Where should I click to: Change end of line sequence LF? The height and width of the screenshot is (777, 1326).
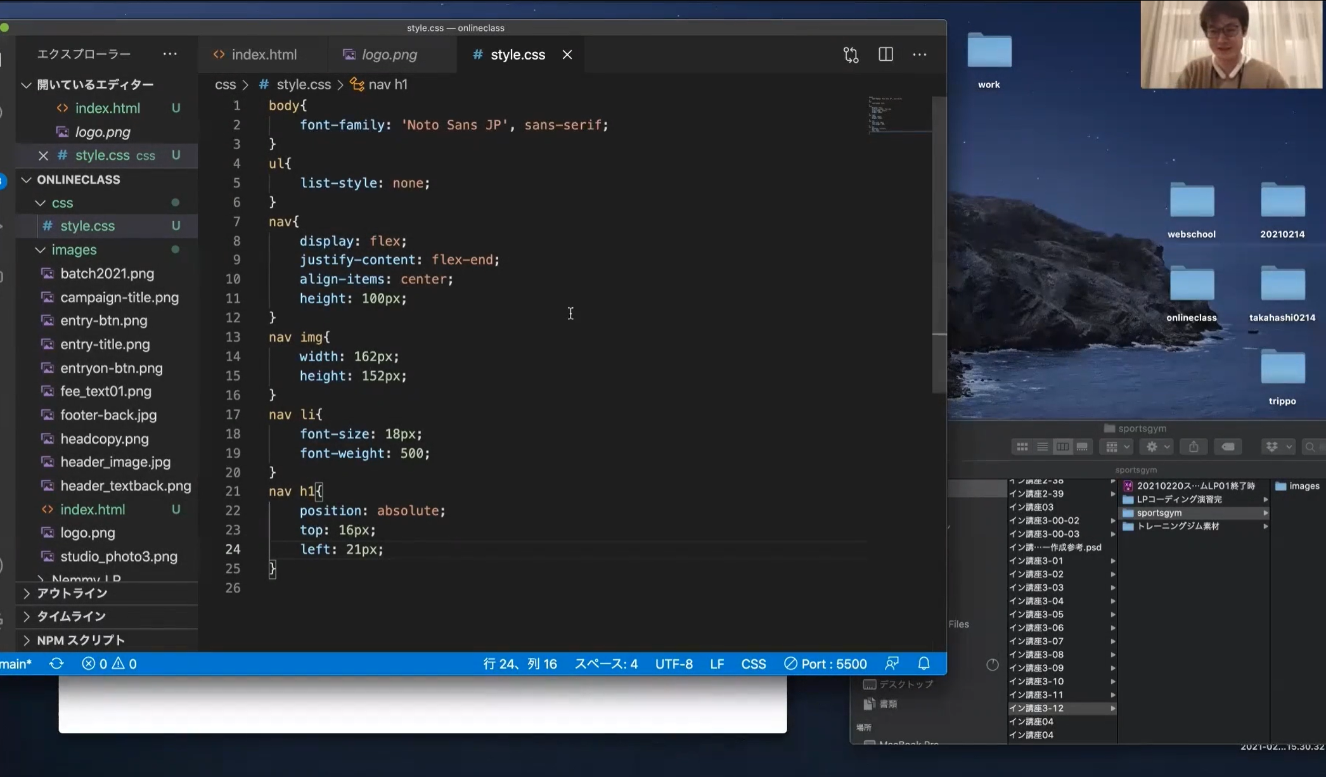717,664
